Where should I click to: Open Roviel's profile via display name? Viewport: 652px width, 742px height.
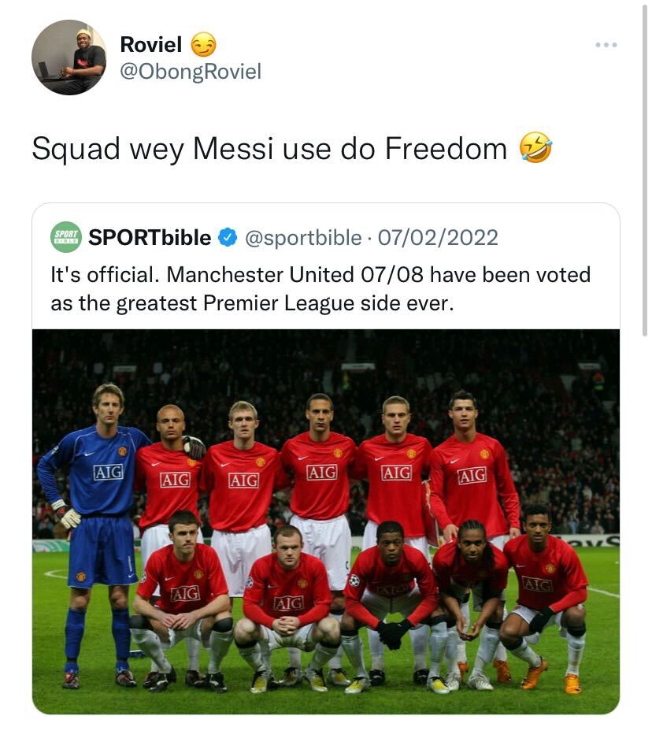150,45
